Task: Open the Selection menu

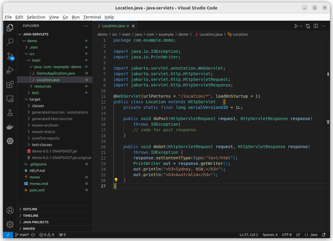Action: click(x=36, y=17)
